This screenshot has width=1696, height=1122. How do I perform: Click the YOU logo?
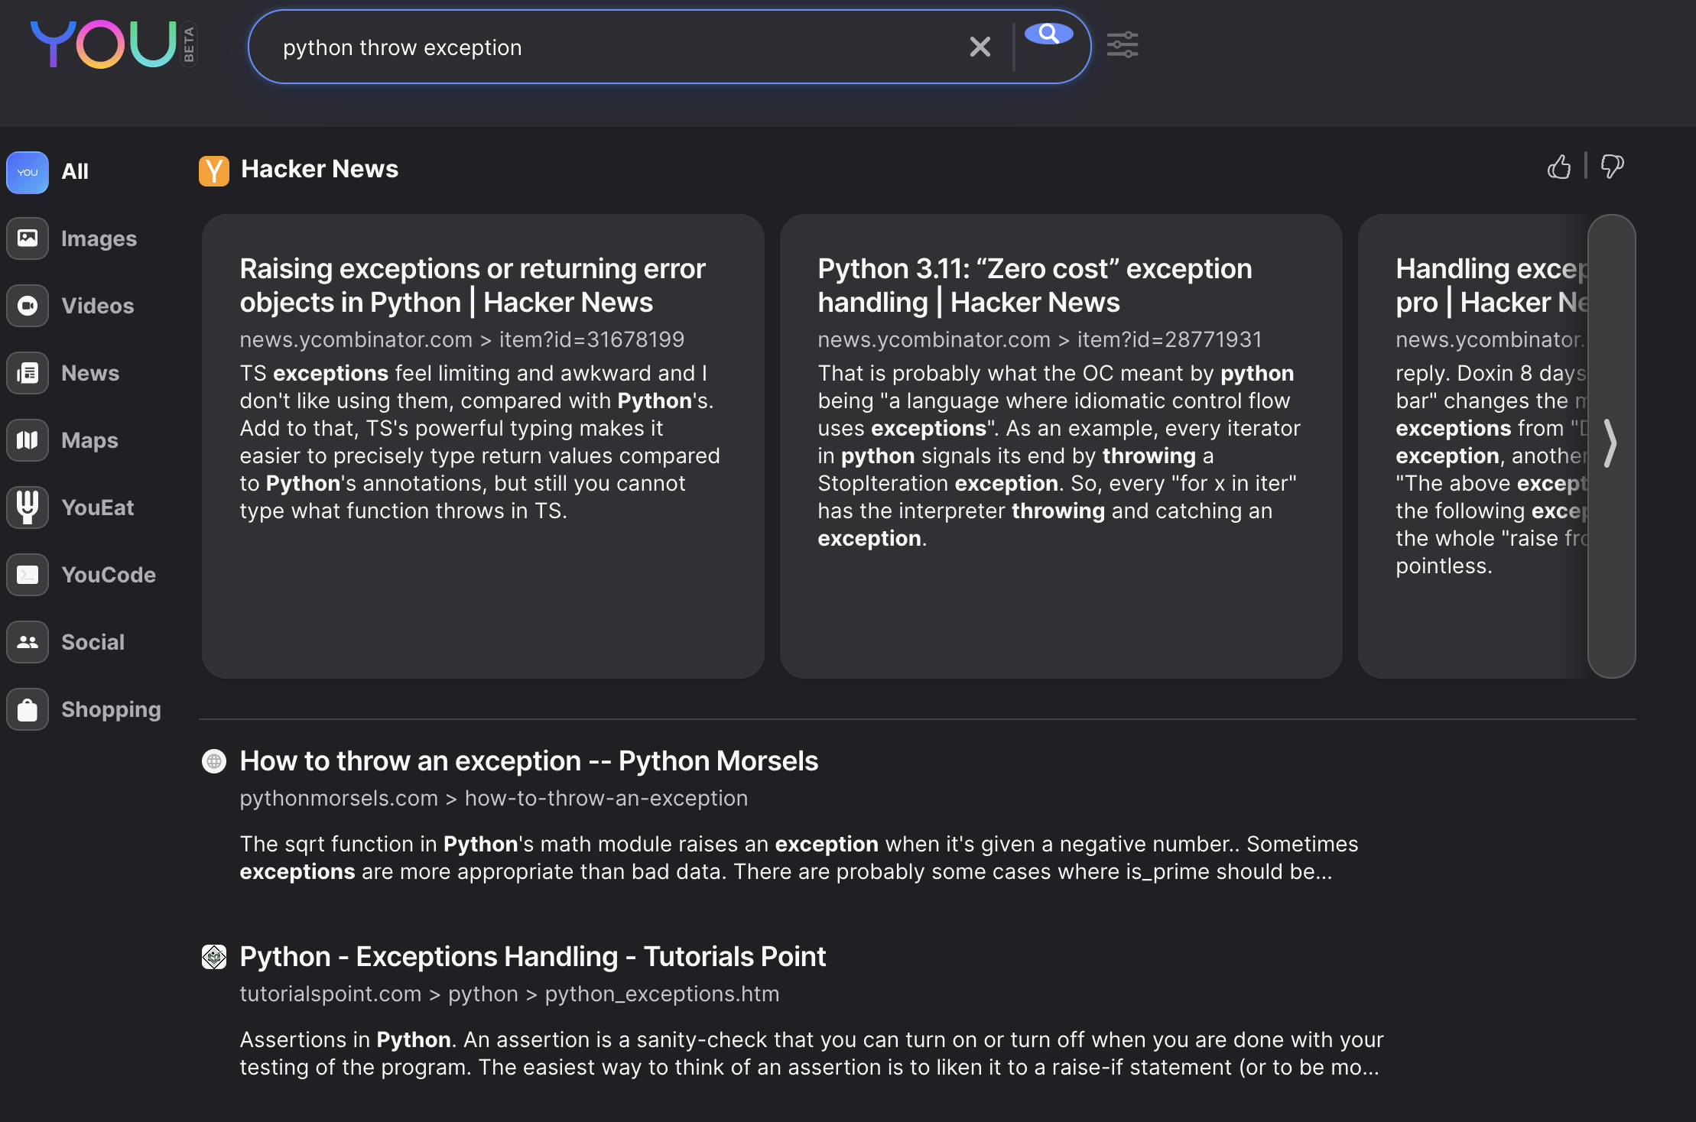104,44
